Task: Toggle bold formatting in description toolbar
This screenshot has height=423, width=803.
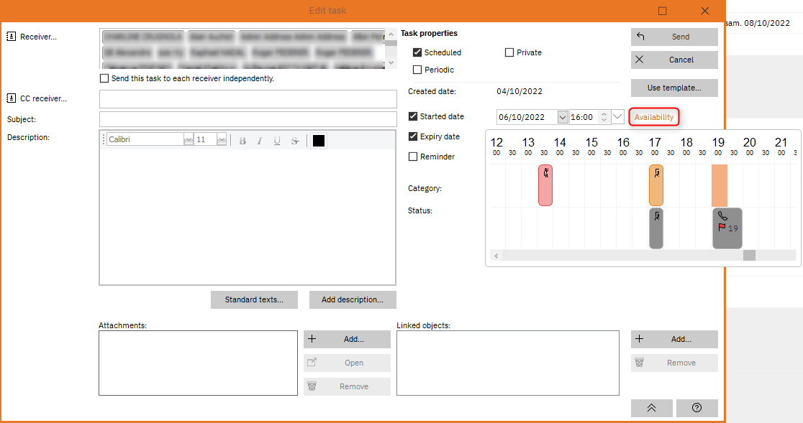Action: tap(242, 141)
